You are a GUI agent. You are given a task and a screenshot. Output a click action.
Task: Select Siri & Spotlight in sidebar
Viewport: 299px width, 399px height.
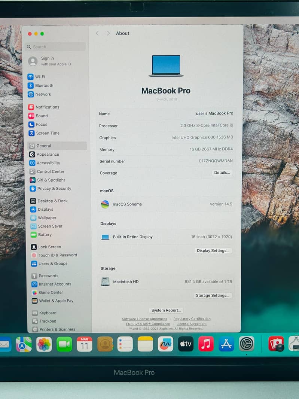48,180
